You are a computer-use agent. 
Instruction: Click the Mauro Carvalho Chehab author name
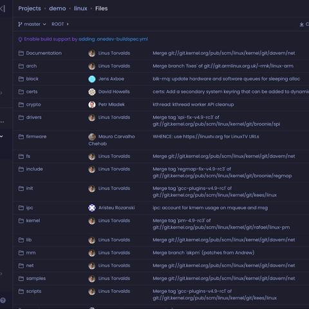click(111, 140)
